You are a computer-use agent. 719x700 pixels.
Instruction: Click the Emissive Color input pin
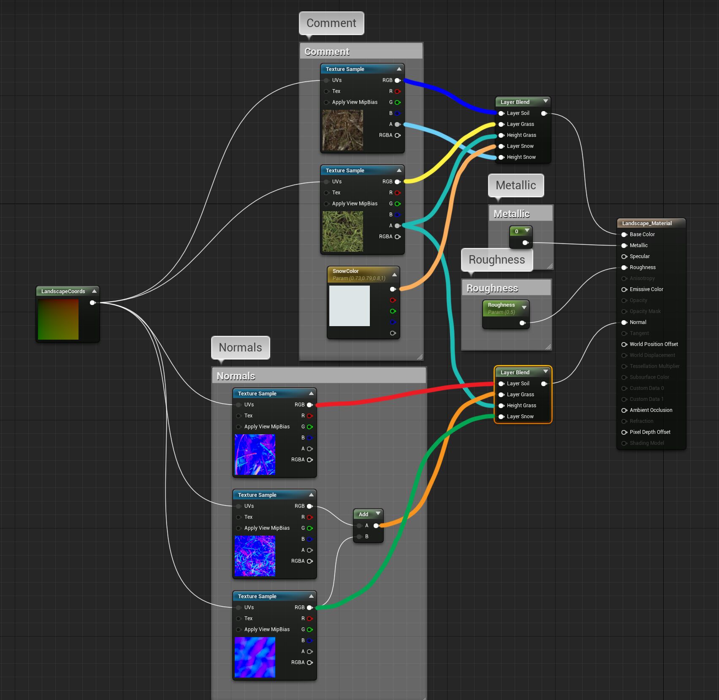click(x=624, y=289)
